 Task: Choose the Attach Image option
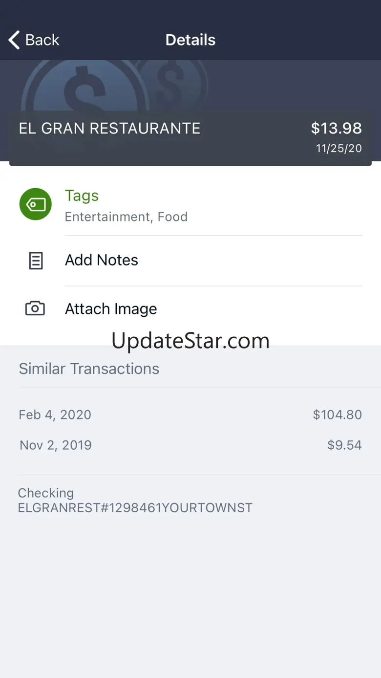click(111, 309)
